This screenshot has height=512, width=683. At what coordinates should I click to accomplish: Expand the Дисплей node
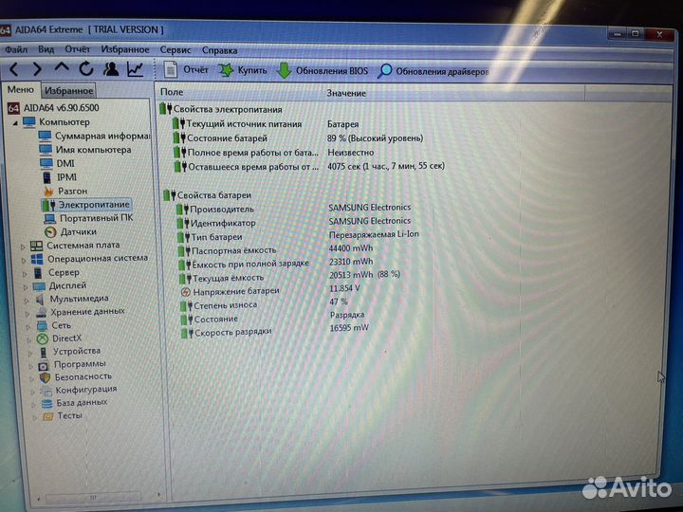tap(26, 287)
